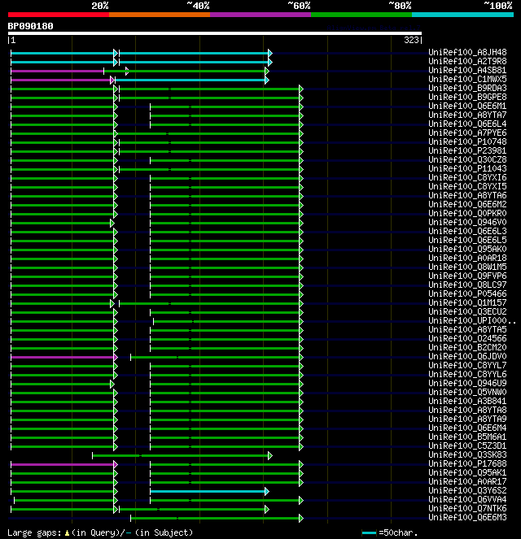Select the UniRef100_Q6E6L4 label
The height and width of the screenshot is (539, 521).
coord(467,124)
